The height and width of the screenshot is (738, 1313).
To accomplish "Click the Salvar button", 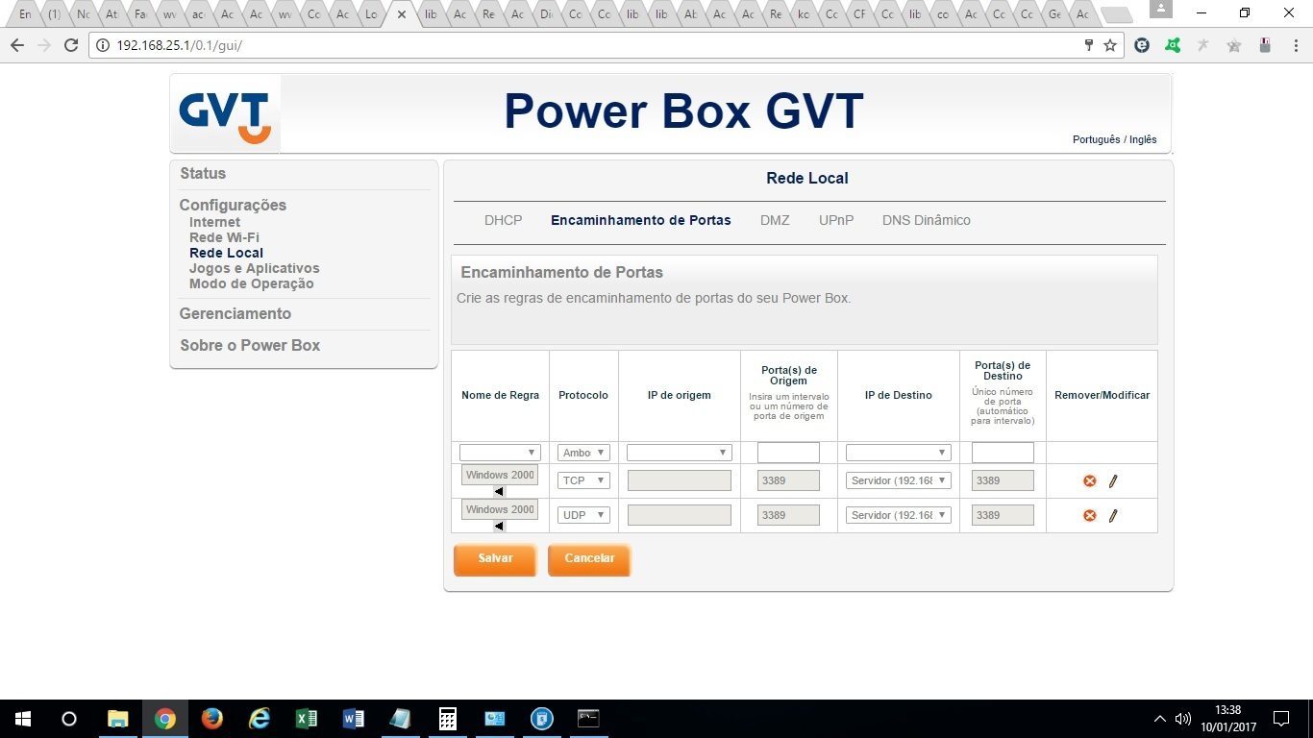I will coord(495,559).
